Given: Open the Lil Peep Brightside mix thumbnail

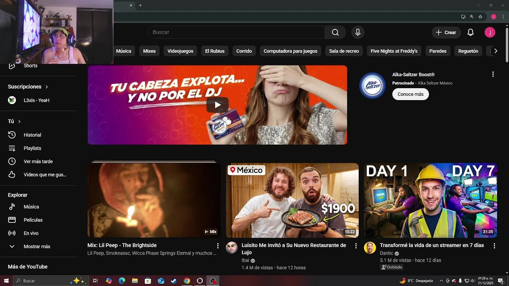Looking at the screenshot, I should (154, 201).
